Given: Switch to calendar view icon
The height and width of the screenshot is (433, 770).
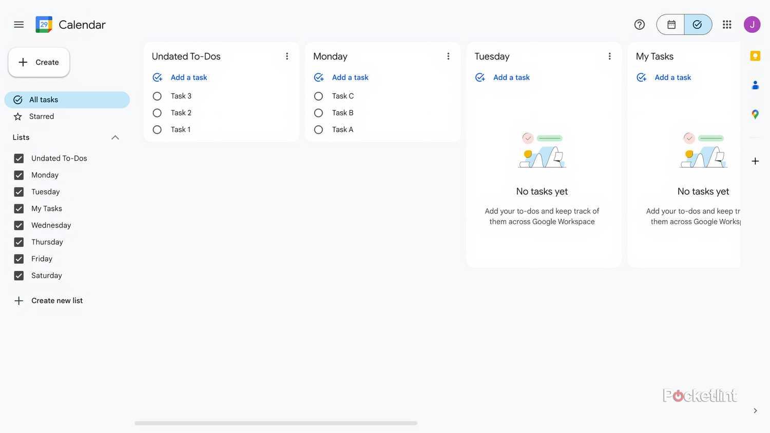Looking at the screenshot, I should [671, 25].
